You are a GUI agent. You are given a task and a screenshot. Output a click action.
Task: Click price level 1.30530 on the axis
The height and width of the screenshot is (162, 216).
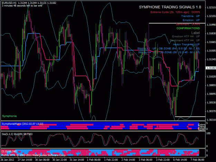pyautogui.click(x=211, y=103)
